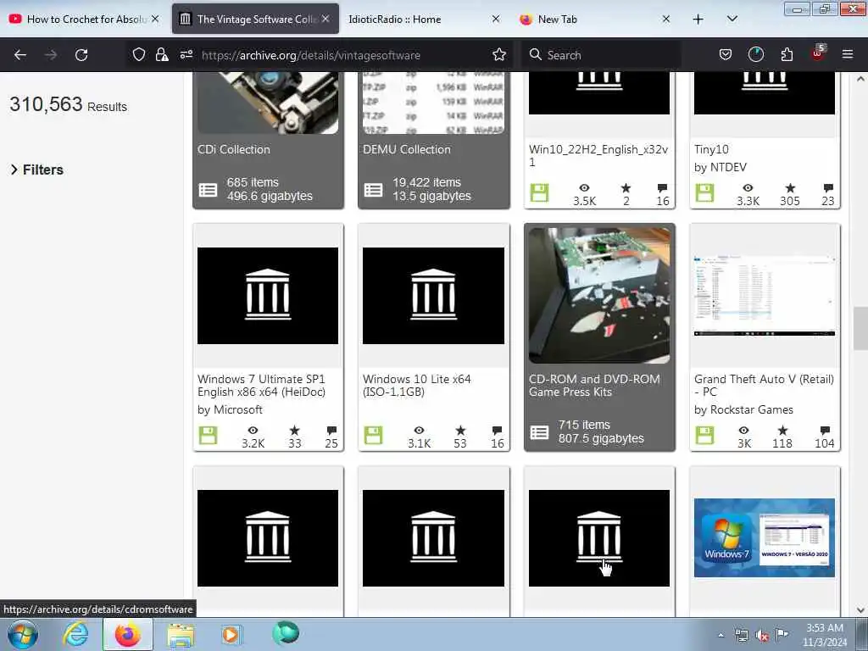868x651 pixels.
Task: Click the list icon on DEMU Collection card
Action: point(373,190)
